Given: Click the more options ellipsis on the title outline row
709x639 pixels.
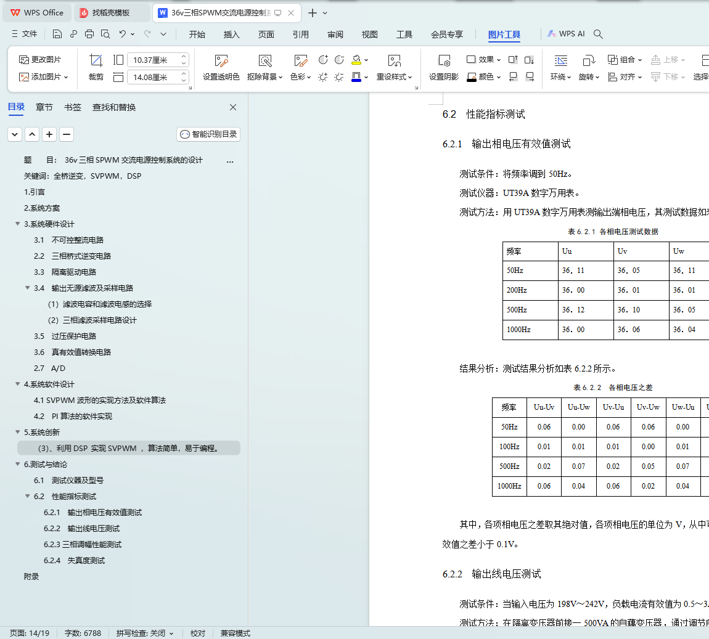Looking at the screenshot, I should [230, 161].
